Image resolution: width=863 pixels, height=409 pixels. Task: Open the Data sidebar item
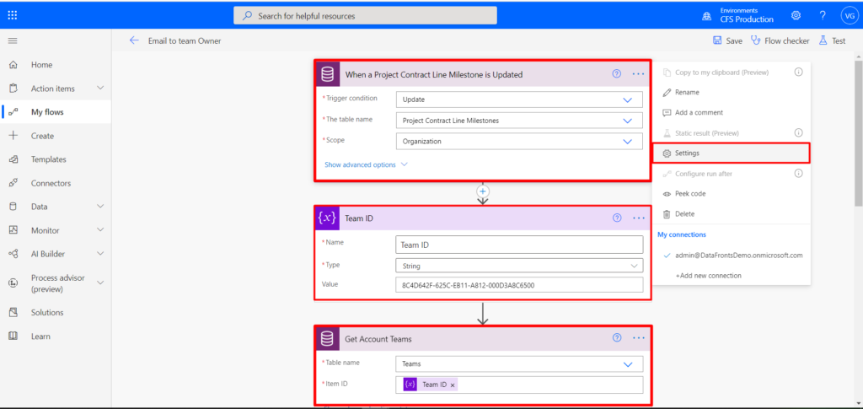39,207
